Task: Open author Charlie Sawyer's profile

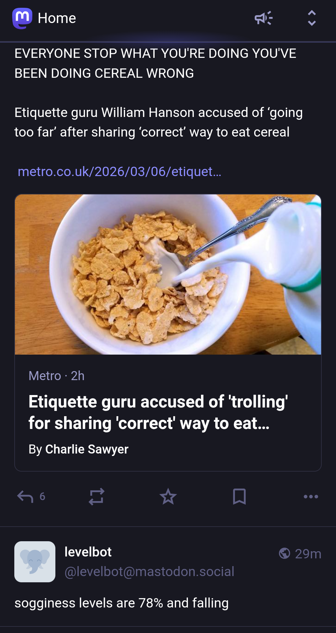Action: 86,449
